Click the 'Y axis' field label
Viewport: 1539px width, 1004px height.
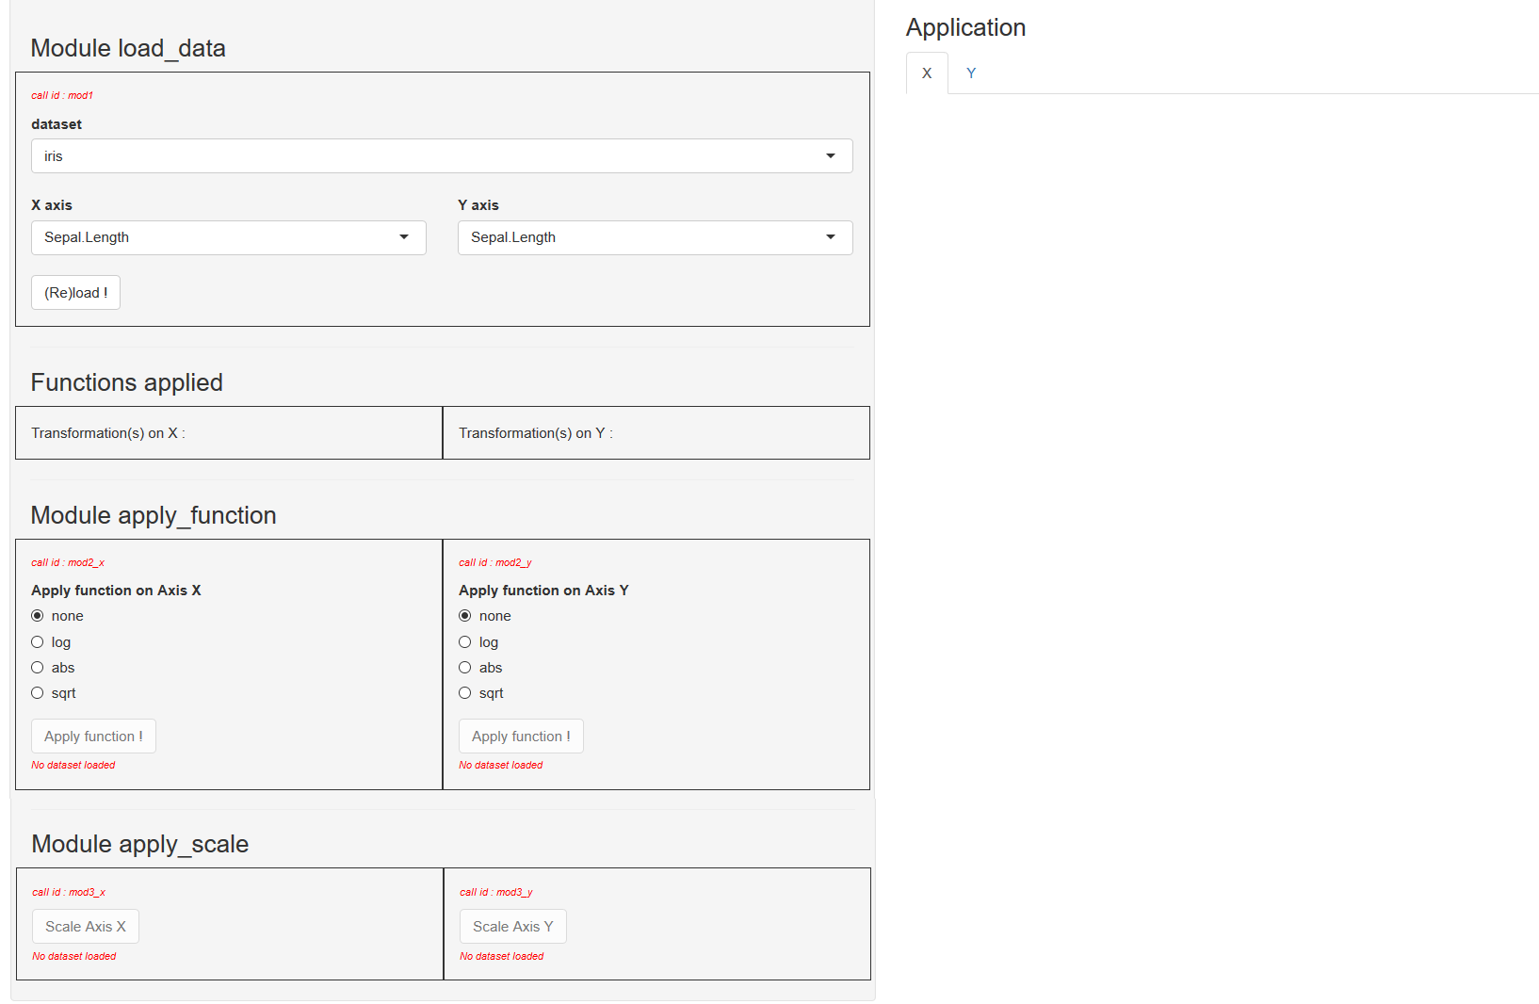pos(478,205)
